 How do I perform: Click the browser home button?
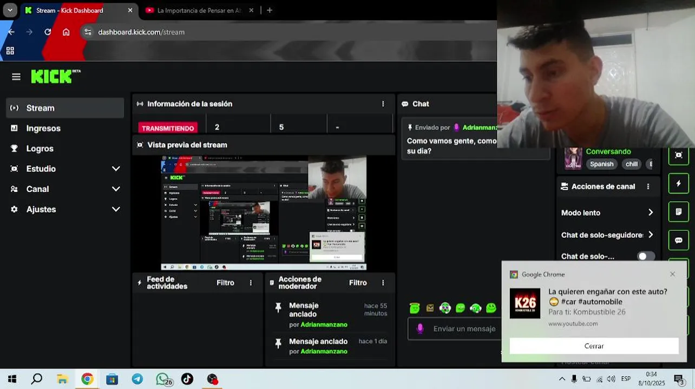coord(66,32)
